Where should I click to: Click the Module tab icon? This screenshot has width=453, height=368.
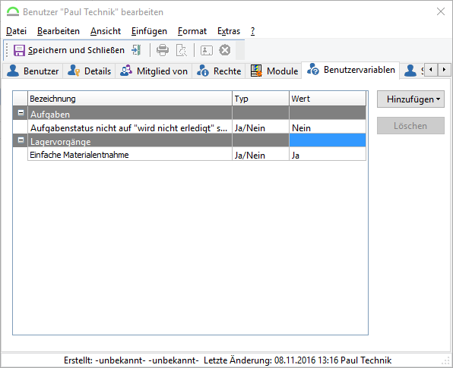click(x=256, y=71)
